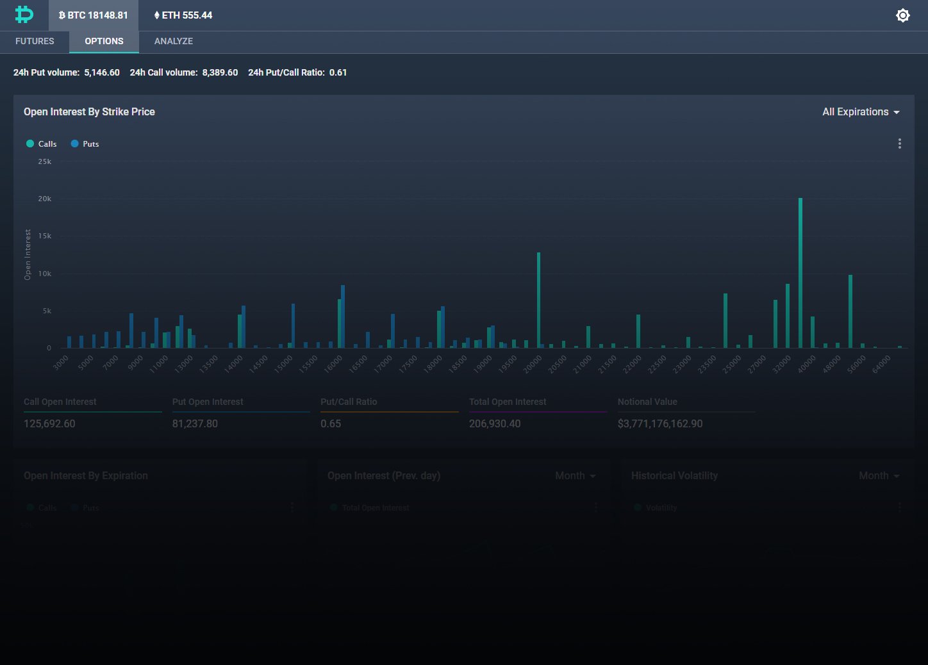Open Open Interest By Expiration chart menu
Viewport: 928px width, 665px height.
[x=292, y=507]
